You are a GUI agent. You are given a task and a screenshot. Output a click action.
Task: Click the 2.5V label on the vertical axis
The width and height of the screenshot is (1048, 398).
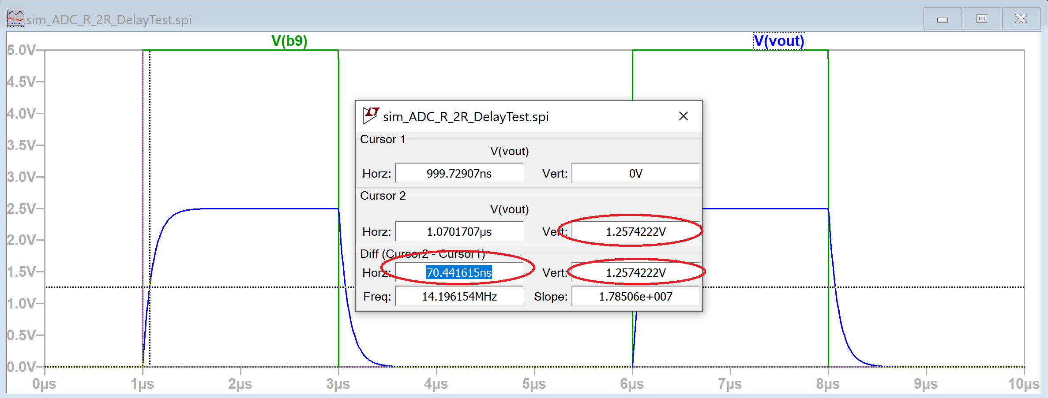click(21, 208)
